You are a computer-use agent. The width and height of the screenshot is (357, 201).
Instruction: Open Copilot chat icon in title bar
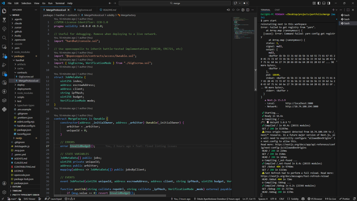coord(235,3)
